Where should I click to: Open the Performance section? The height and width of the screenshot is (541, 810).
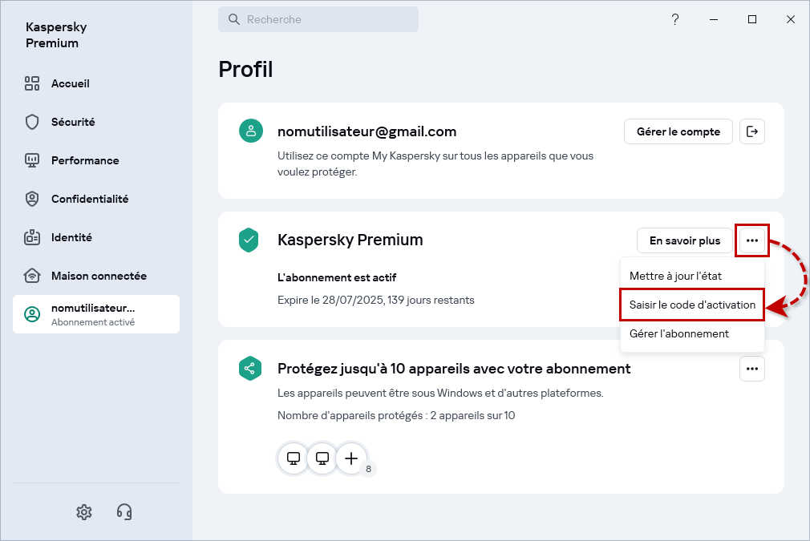click(x=84, y=160)
